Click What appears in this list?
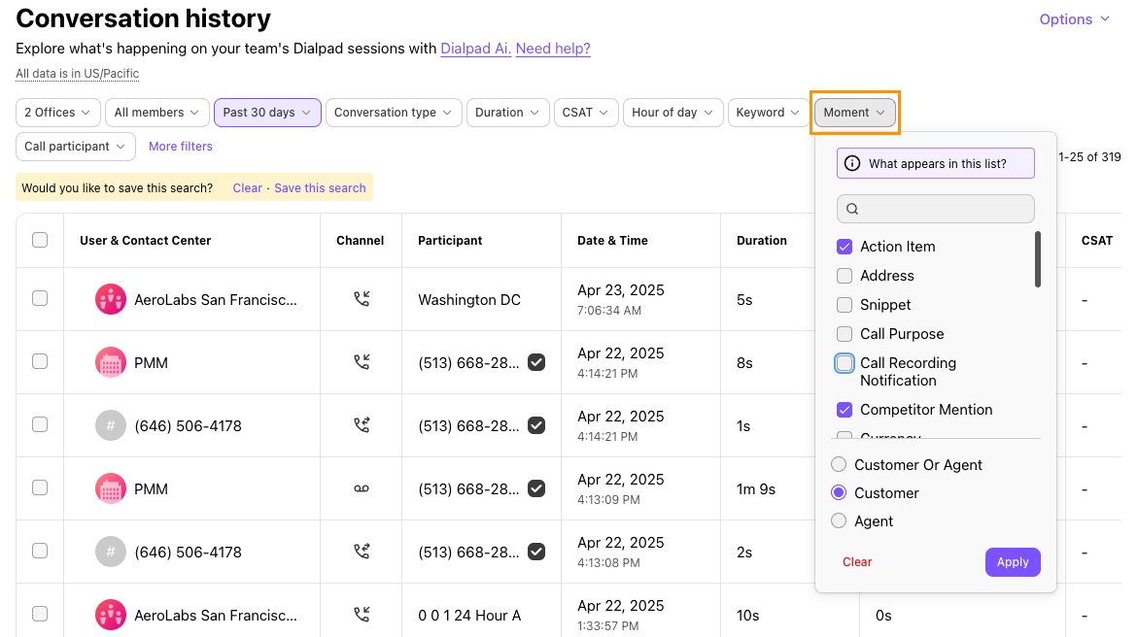Image resolution: width=1138 pixels, height=637 pixels. [x=936, y=163]
